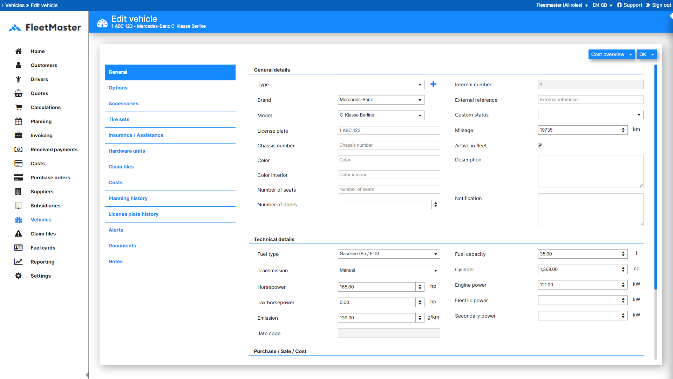Click the Fuel cards ID card icon
The width and height of the screenshot is (673, 379).
tap(19, 248)
